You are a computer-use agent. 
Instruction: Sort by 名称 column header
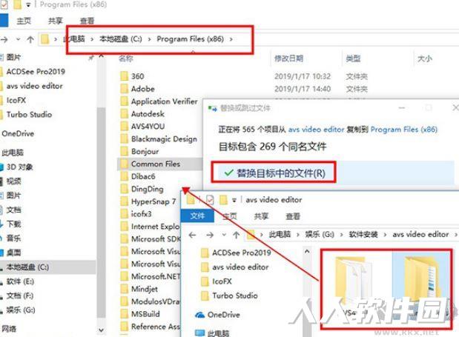pyautogui.click(x=126, y=59)
